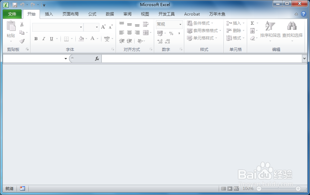
Task: Click the text orientation icon
Action: [140, 41]
